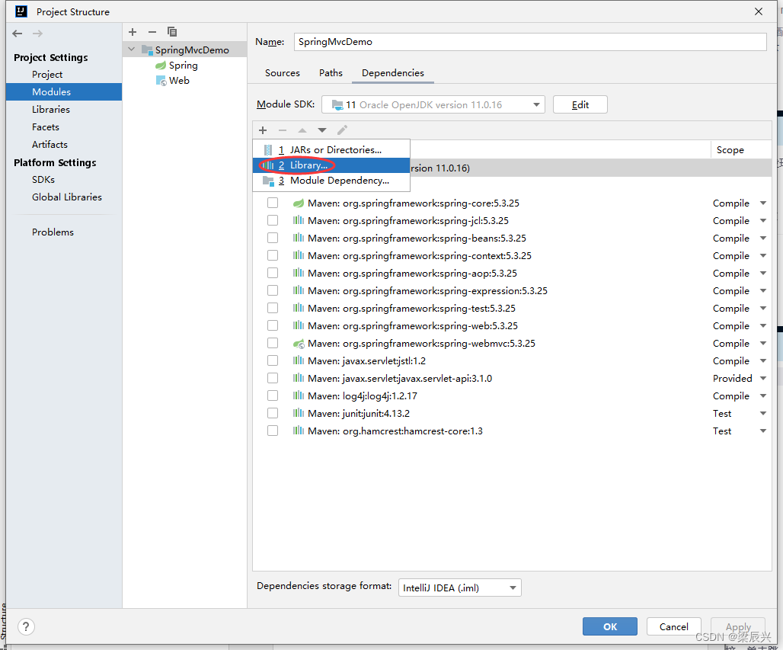Click Edit next to Module SDK
Screen dimensions: 783x650
580,105
